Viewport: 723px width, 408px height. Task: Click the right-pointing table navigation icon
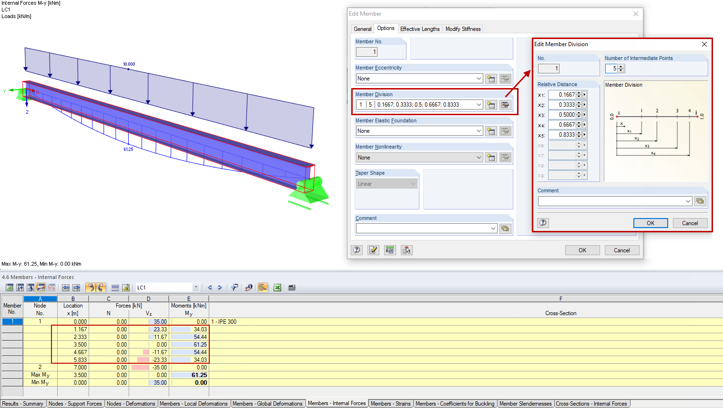point(76,288)
